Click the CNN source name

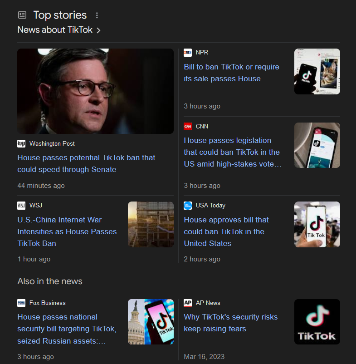coord(202,127)
